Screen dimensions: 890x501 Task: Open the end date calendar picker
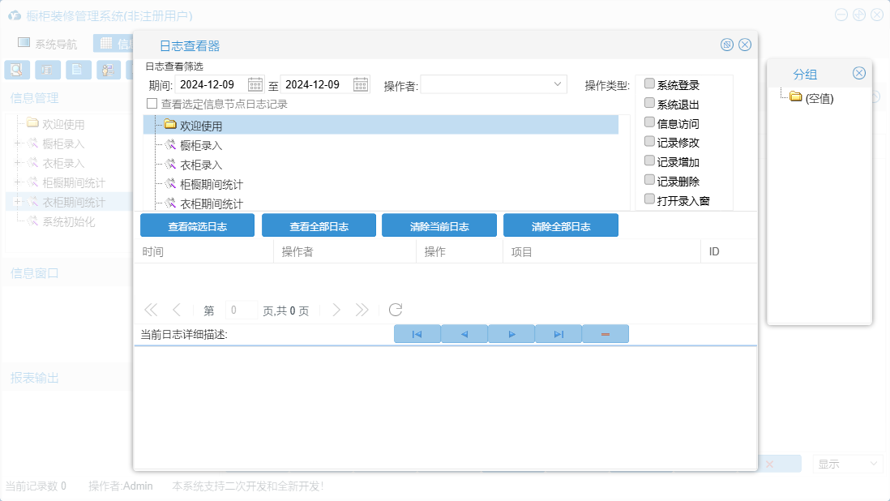(x=361, y=84)
